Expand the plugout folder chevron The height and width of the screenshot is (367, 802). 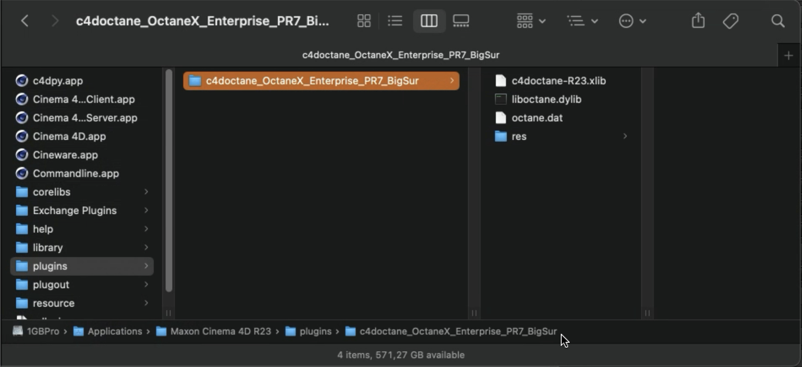(146, 285)
